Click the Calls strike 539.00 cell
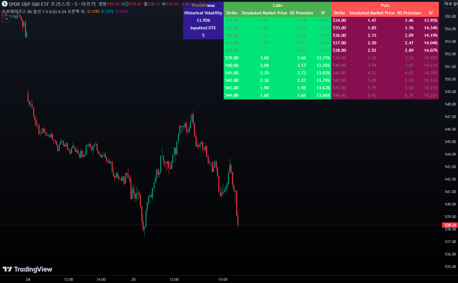Viewport: 458px width, 283px height. click(232, 58)
